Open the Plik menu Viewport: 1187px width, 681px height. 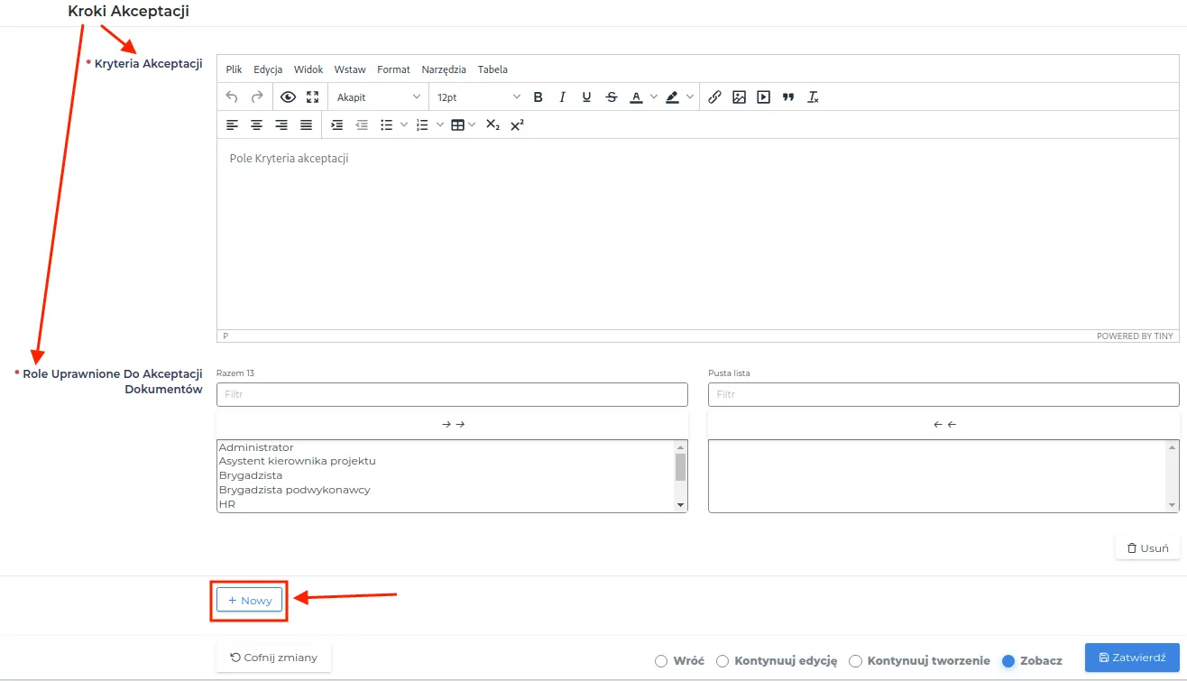[x=235, y=69]
